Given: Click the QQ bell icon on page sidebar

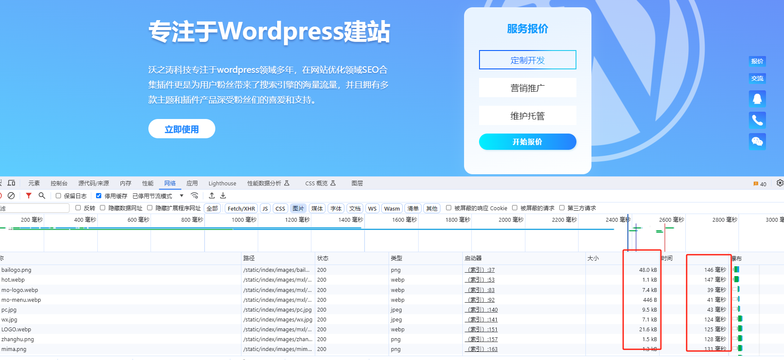Looking at the screenshot, I should tap(757, 99).
